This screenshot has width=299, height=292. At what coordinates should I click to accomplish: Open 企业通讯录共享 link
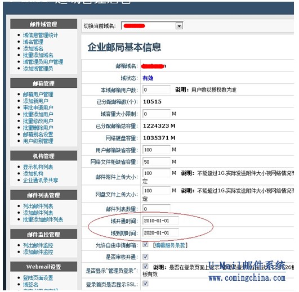tap(41, 180)
